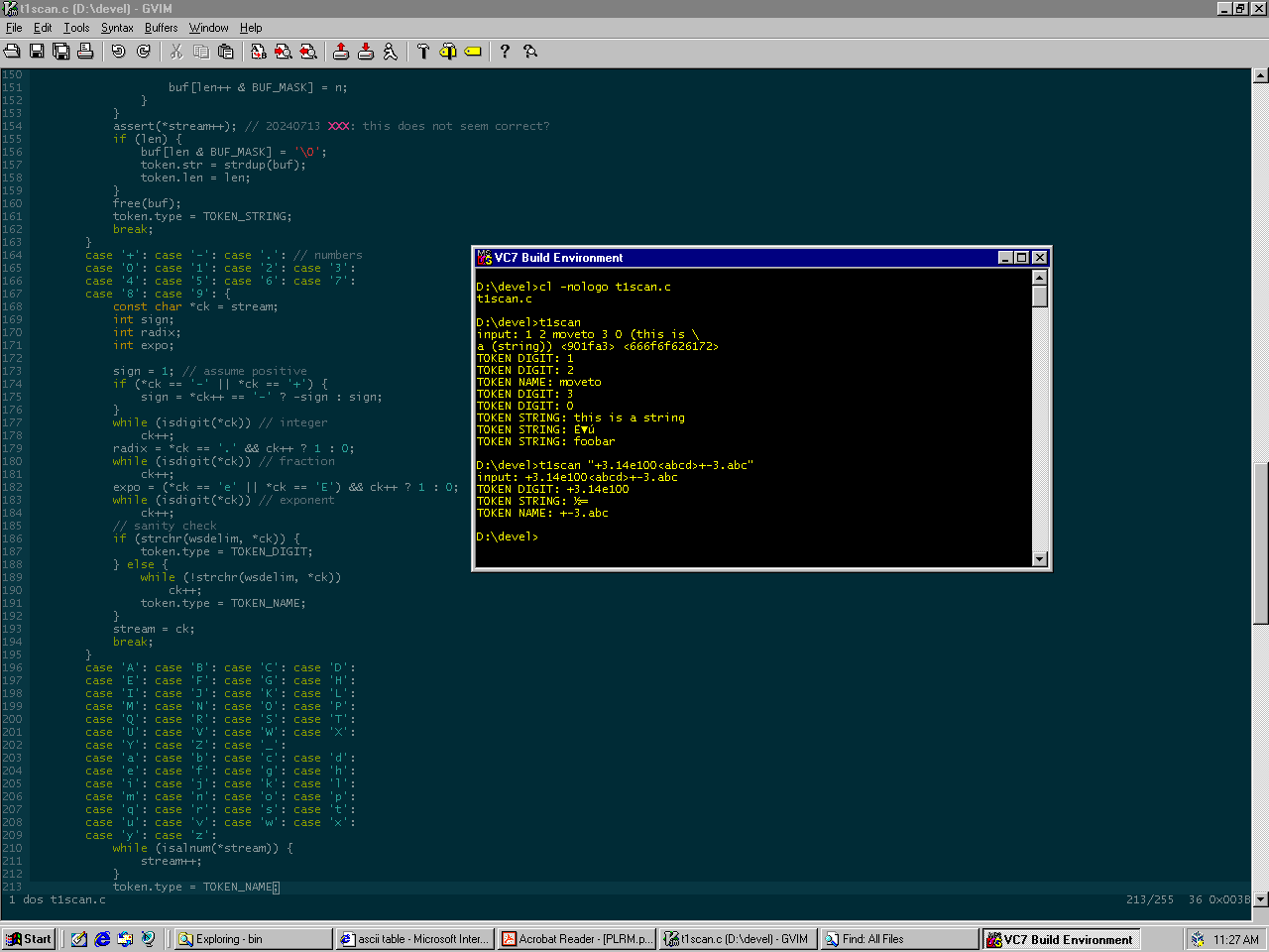Image resolution: width=1269 pixels, height=952 pixels.
Task: Switch to ascii table Internet Explorer taskbar button
Action: (414, 939)
